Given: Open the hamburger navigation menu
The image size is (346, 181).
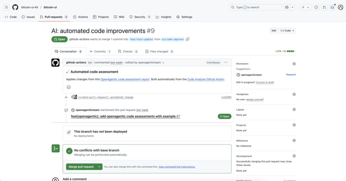Looking at the screenshot, I should pos(6,7).
